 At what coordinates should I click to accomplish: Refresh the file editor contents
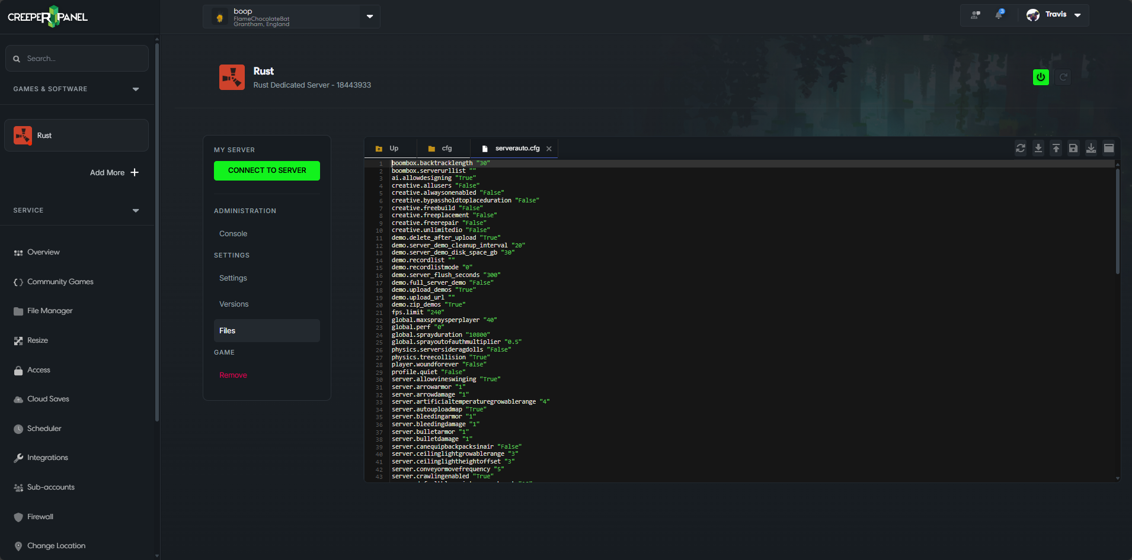coord(1020,148)
